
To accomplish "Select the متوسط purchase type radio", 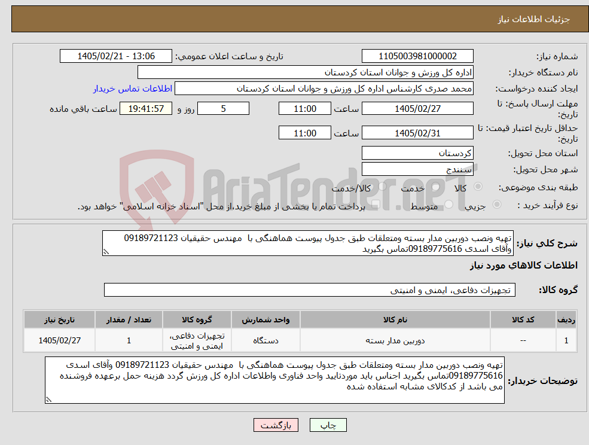I will click(448, 205).
